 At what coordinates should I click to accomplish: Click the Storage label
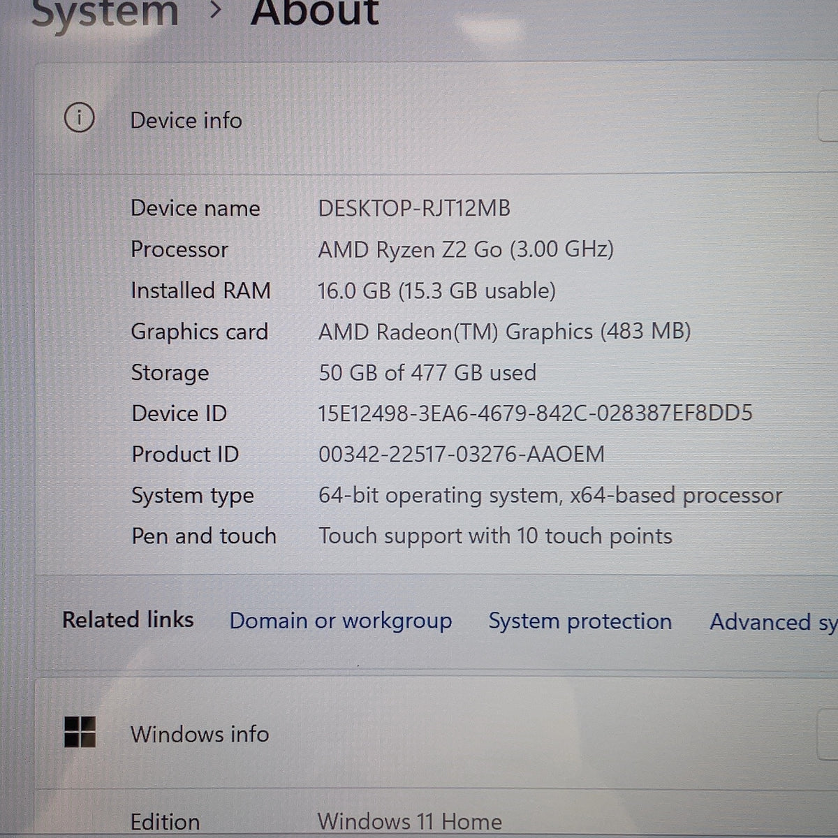click(x=170, y=373)
